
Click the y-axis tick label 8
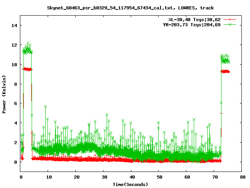[x=16, y=84]
